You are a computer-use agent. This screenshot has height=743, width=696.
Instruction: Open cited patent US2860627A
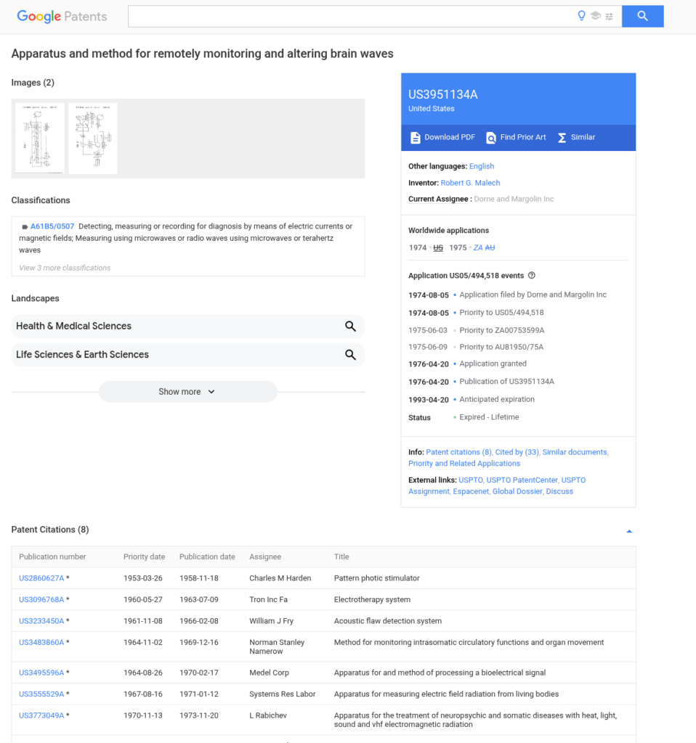click(41, 578)
